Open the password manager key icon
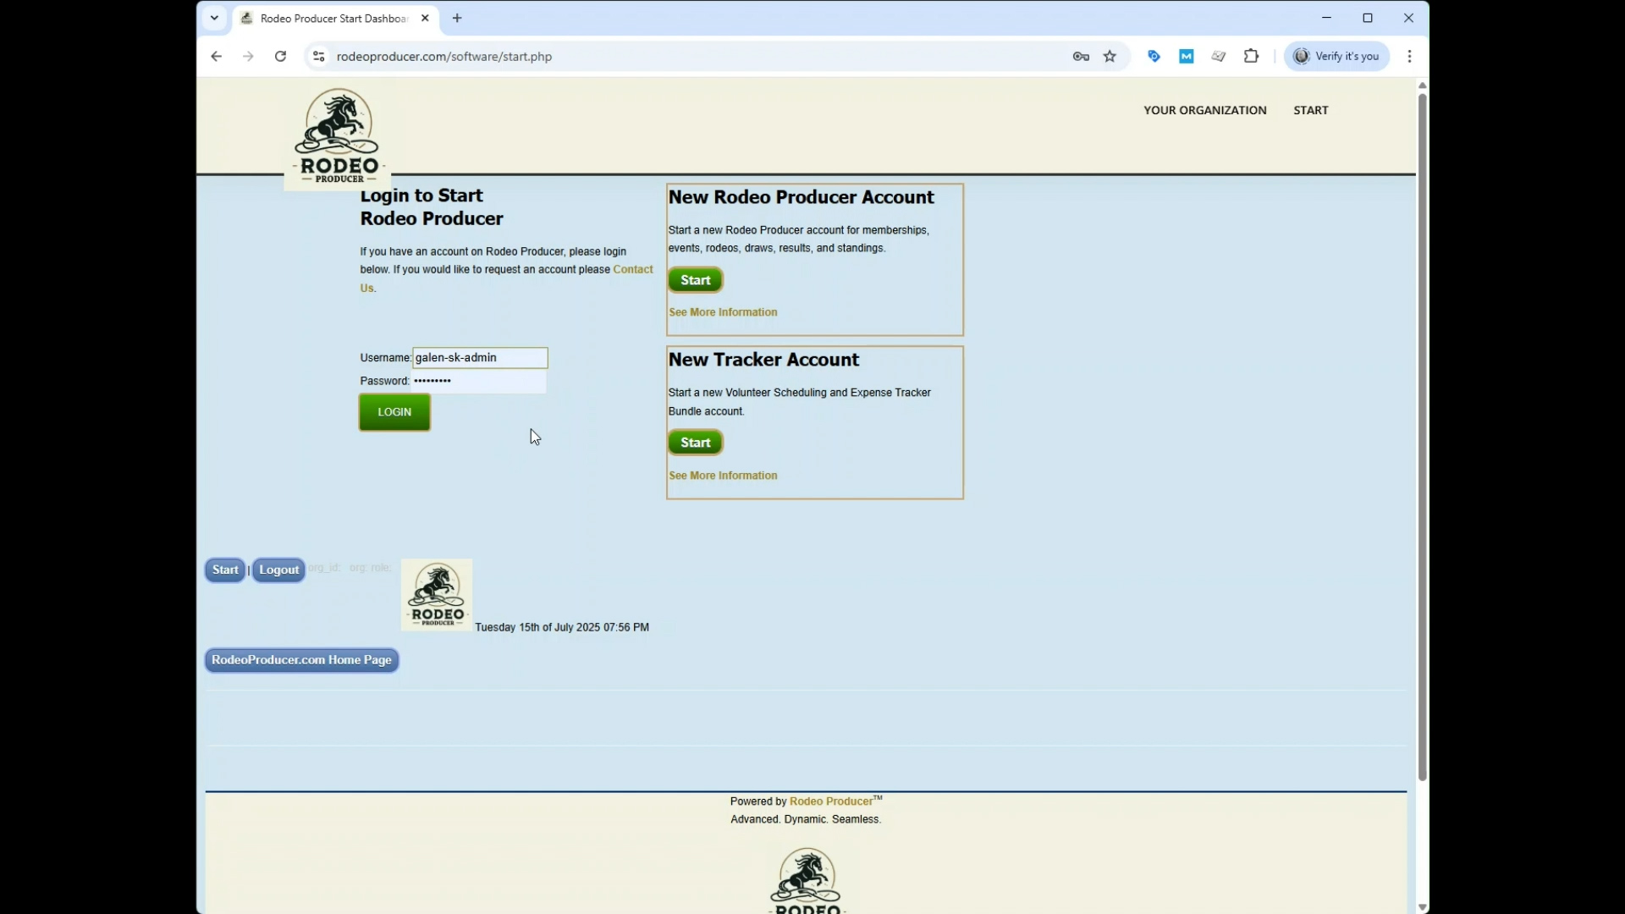Viewport: 1625px width, 914px height. (x=1081, y=57)
